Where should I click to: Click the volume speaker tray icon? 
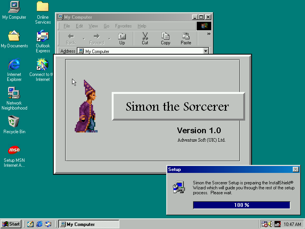[x=270, y=224]
